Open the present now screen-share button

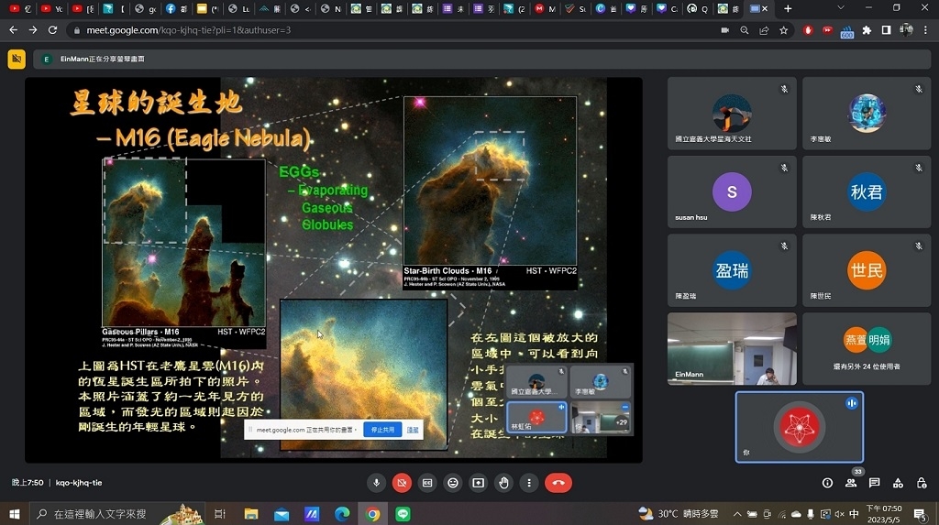(x=479, y=483)
